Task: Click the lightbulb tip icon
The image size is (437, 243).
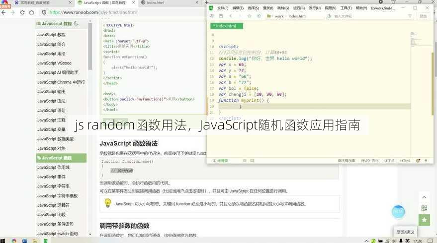Action: click(108, 203)
